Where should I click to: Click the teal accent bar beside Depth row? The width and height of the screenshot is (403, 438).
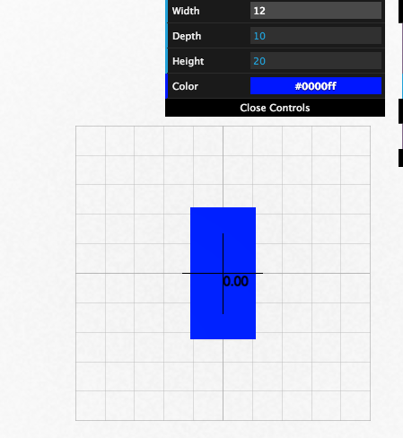pos(167,36)
